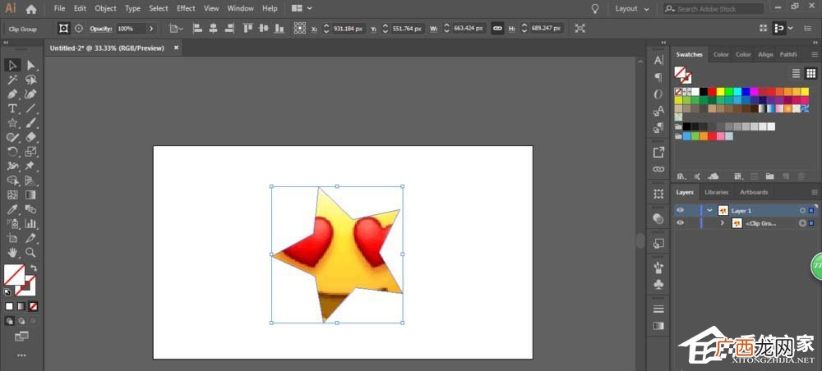The width and height of the screenshot is (822, 371).
Task: Switch swatches to thumbnail view
Action: 811,73
